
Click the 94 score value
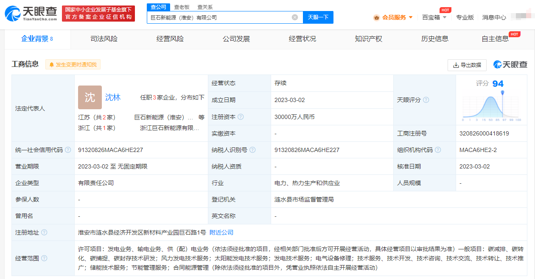pyautogui.click(x=498, y=84)
